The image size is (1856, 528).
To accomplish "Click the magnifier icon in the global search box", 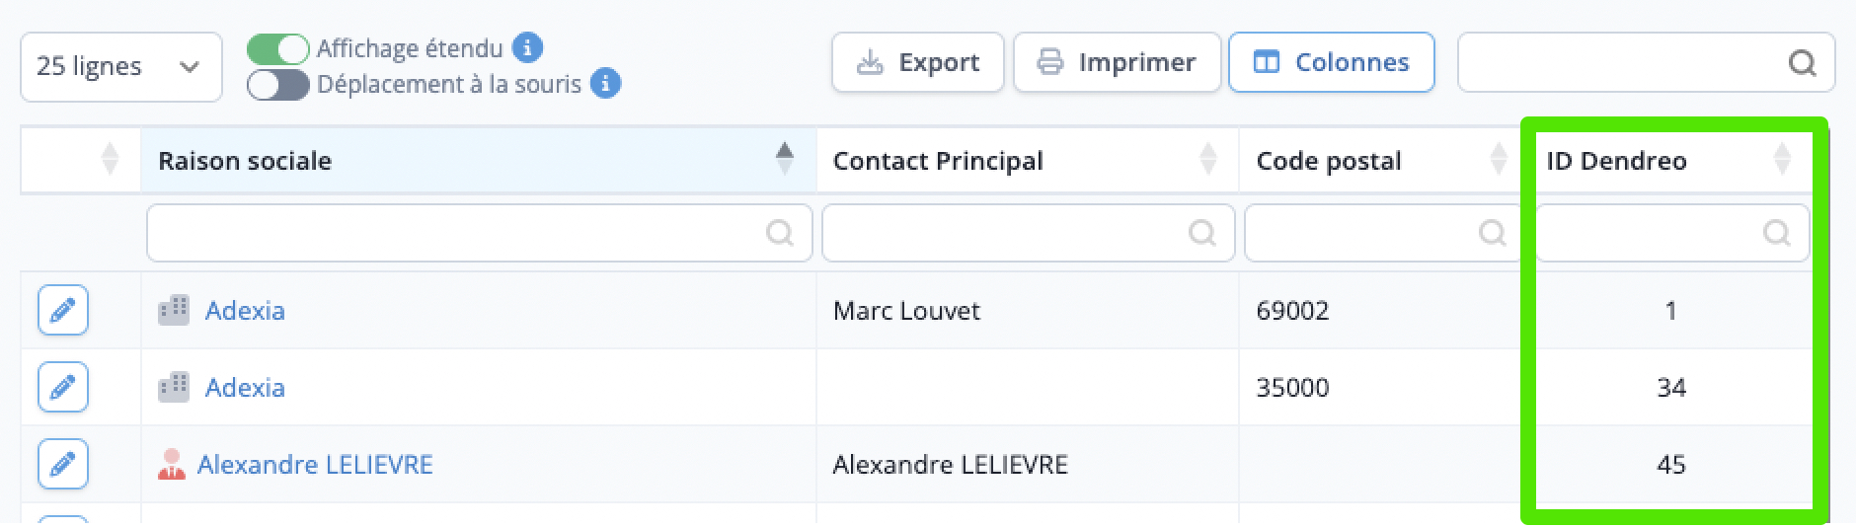I will (x=1802, y=63).
